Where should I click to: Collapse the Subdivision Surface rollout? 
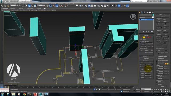162,57
